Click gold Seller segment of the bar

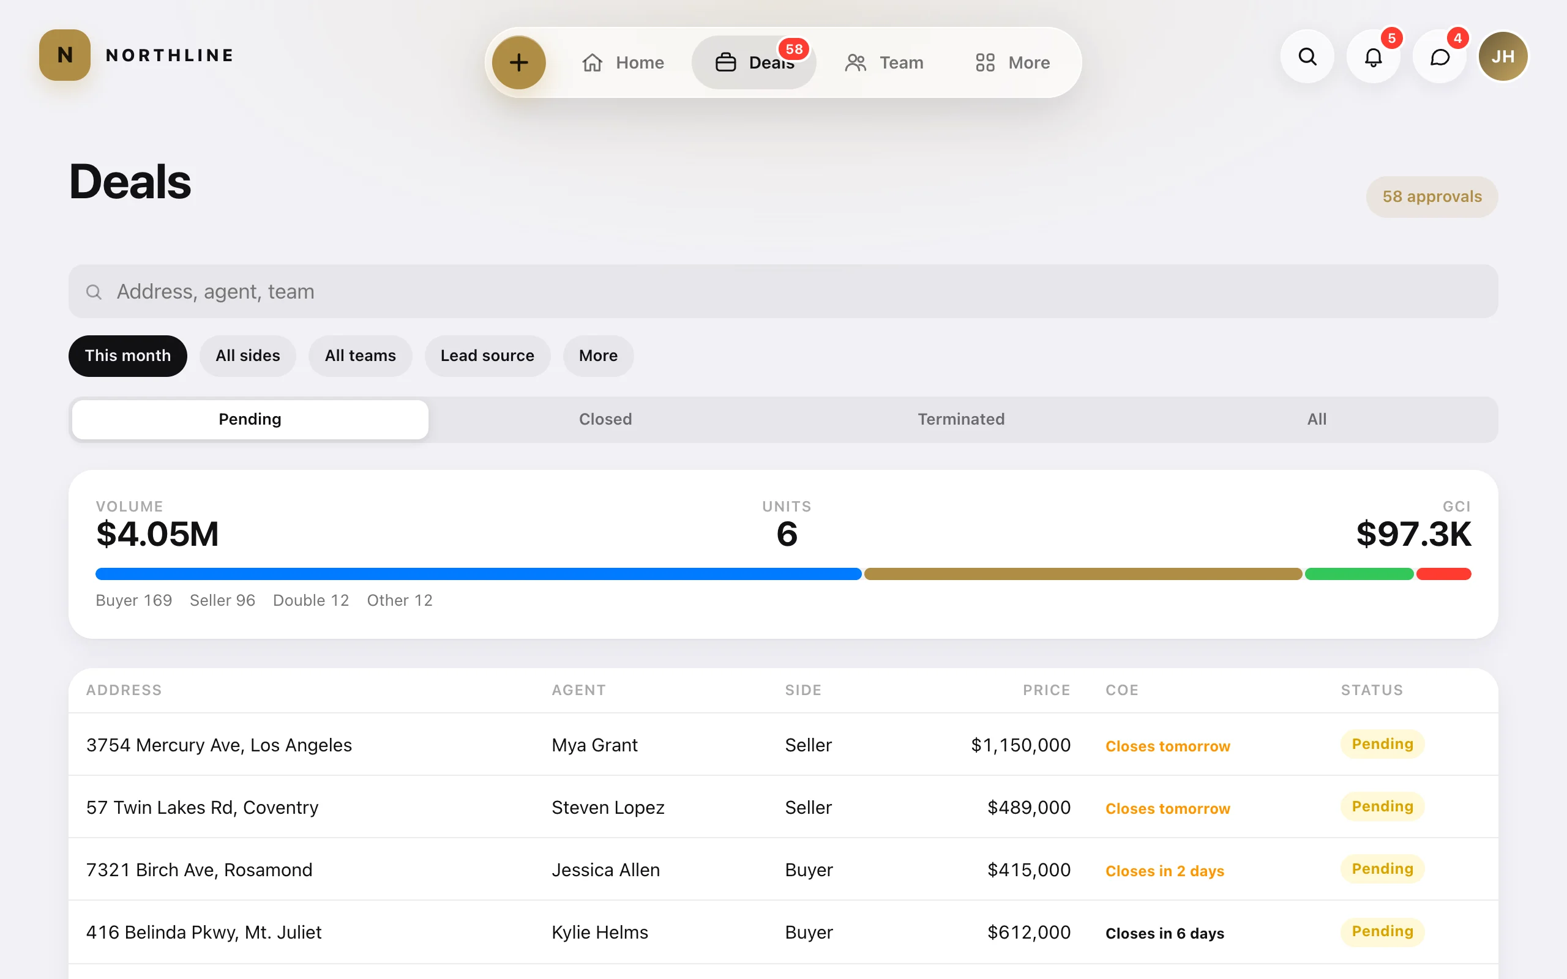coord(1083,574)
